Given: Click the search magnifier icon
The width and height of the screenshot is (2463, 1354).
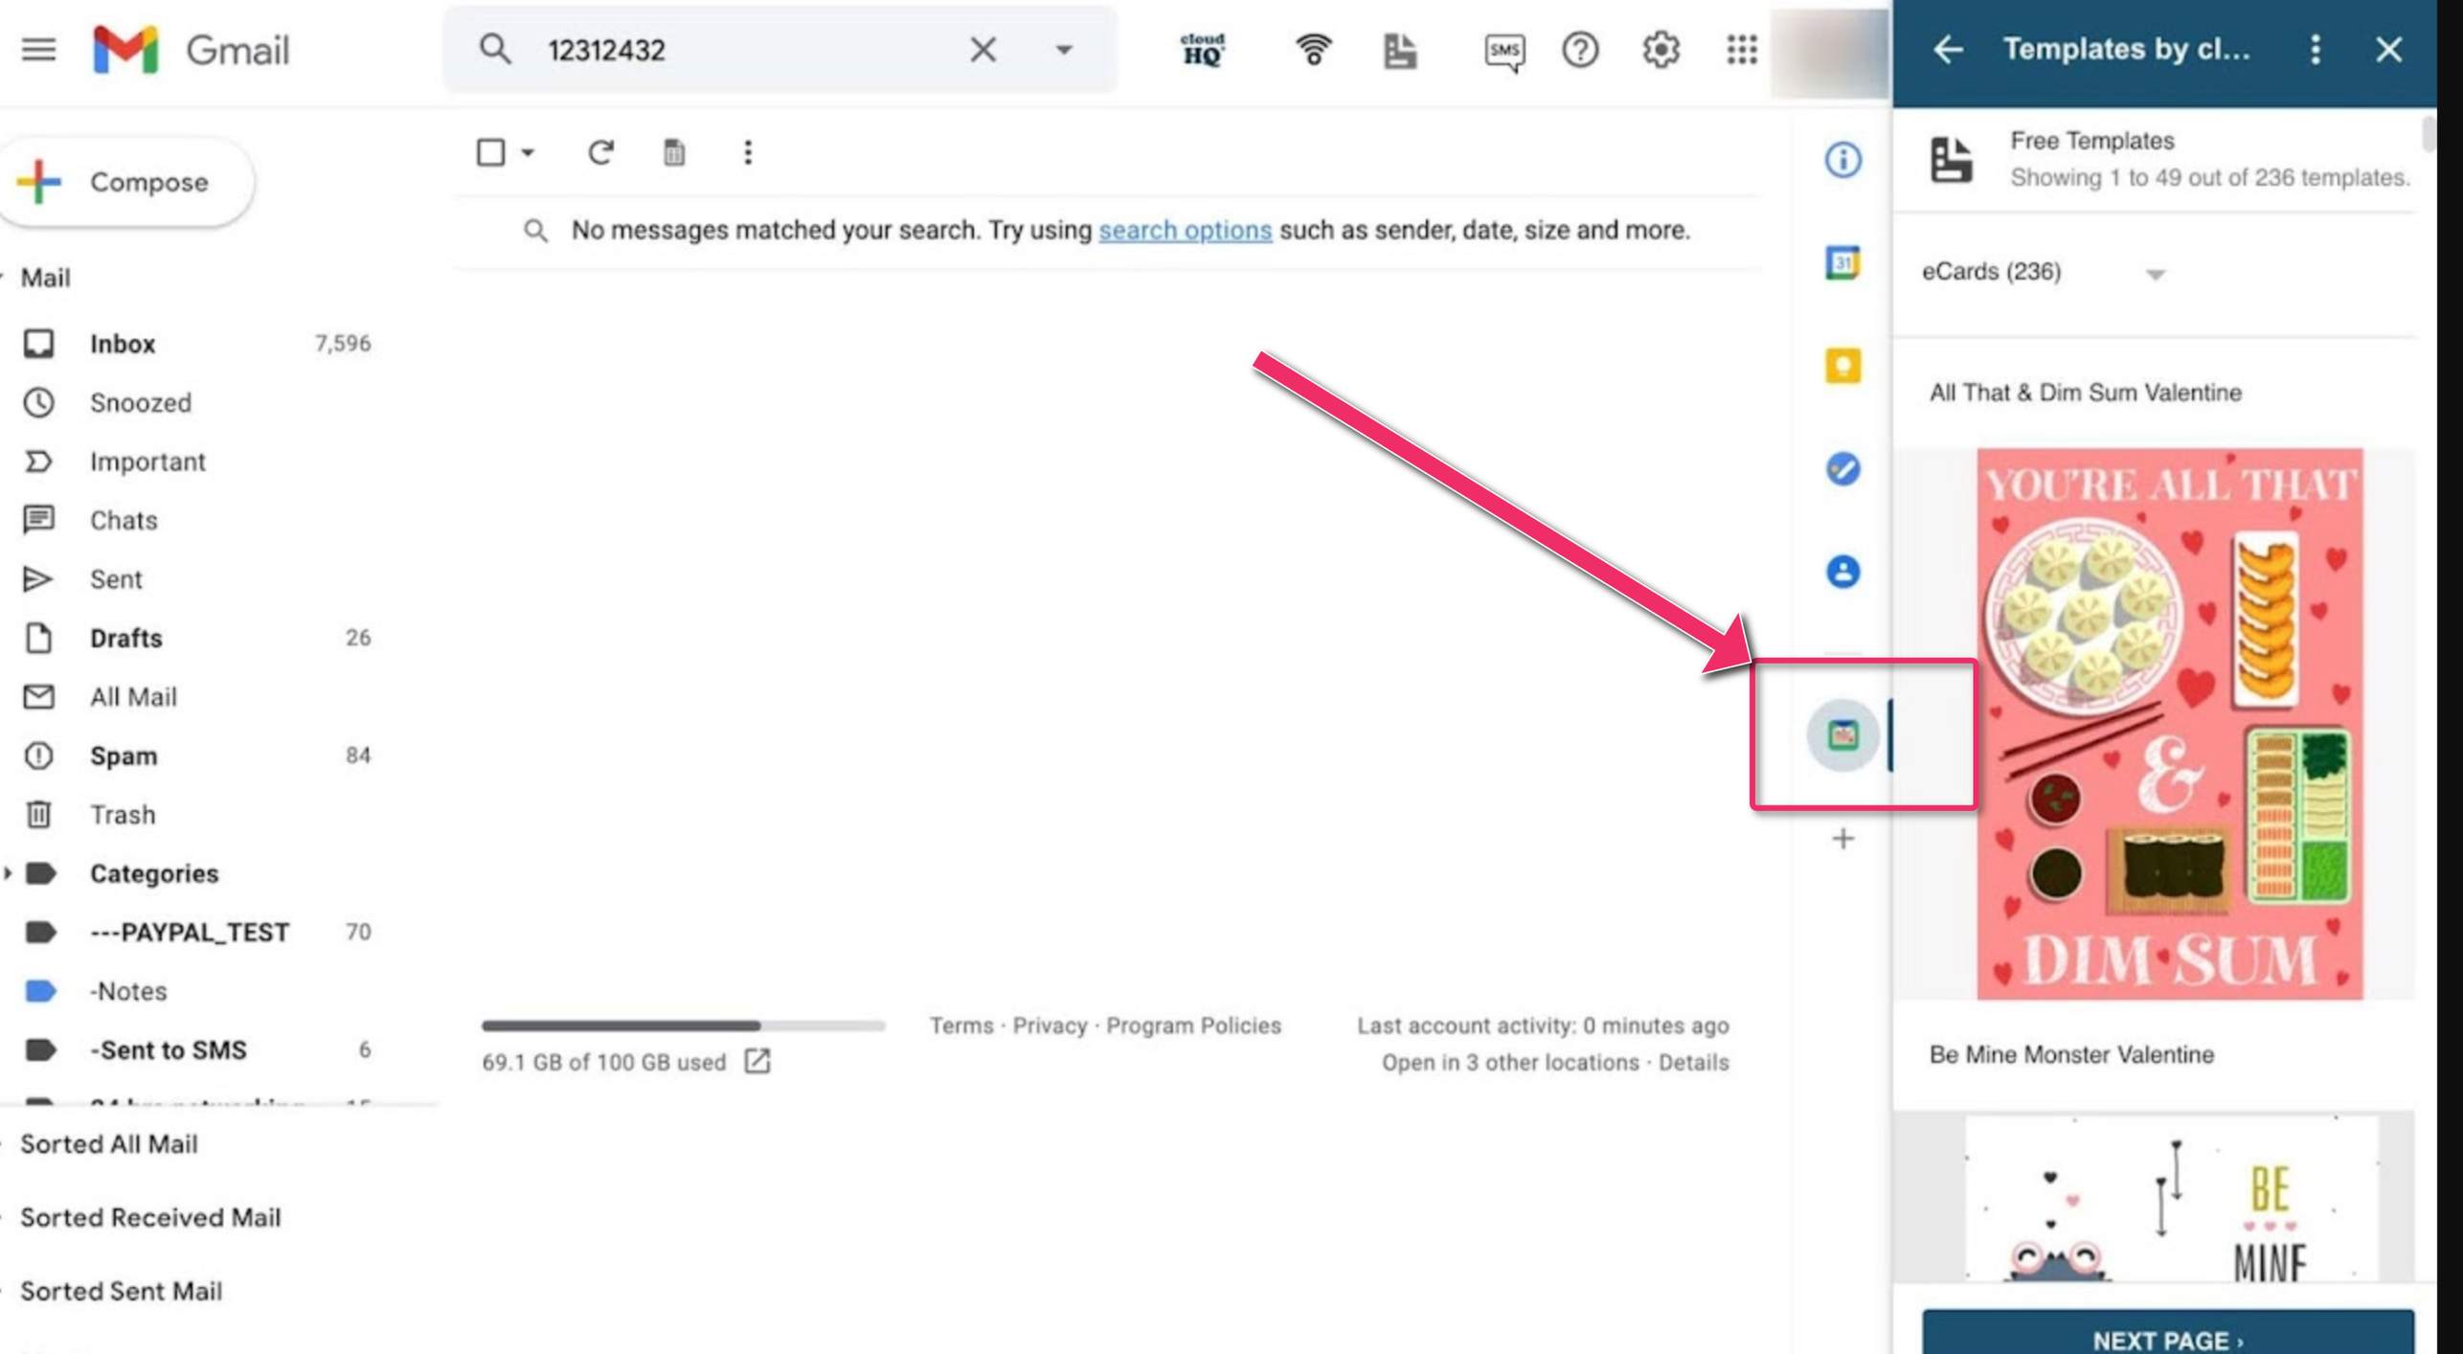Looking at the screenshot, I should coord(495,49).
